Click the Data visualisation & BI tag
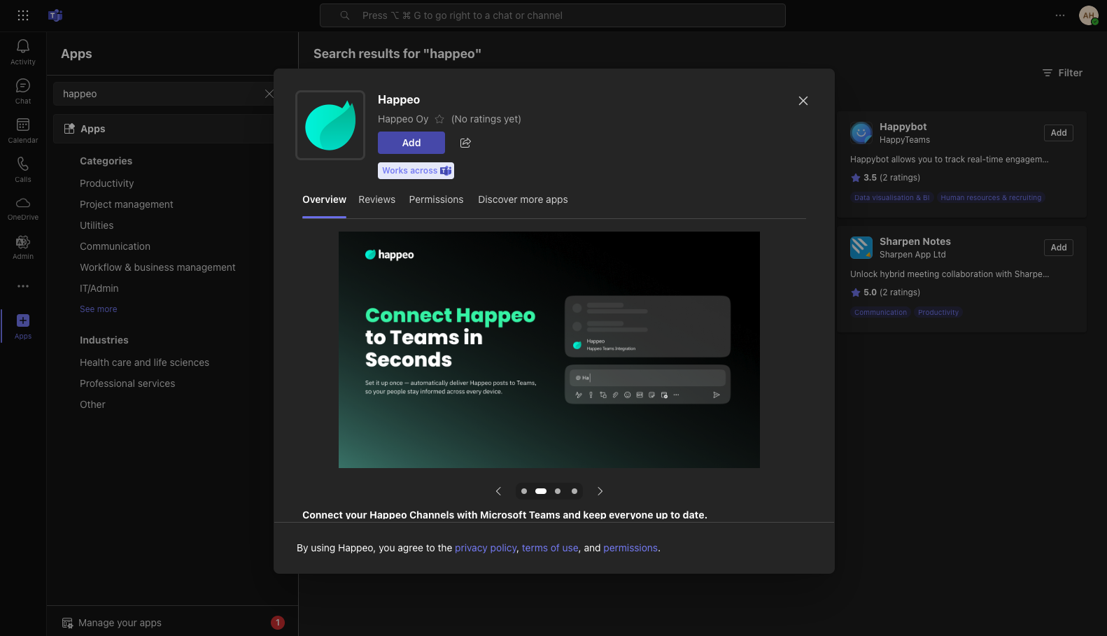The height and width of the screenshot is (636, 1107). (891, 198)
